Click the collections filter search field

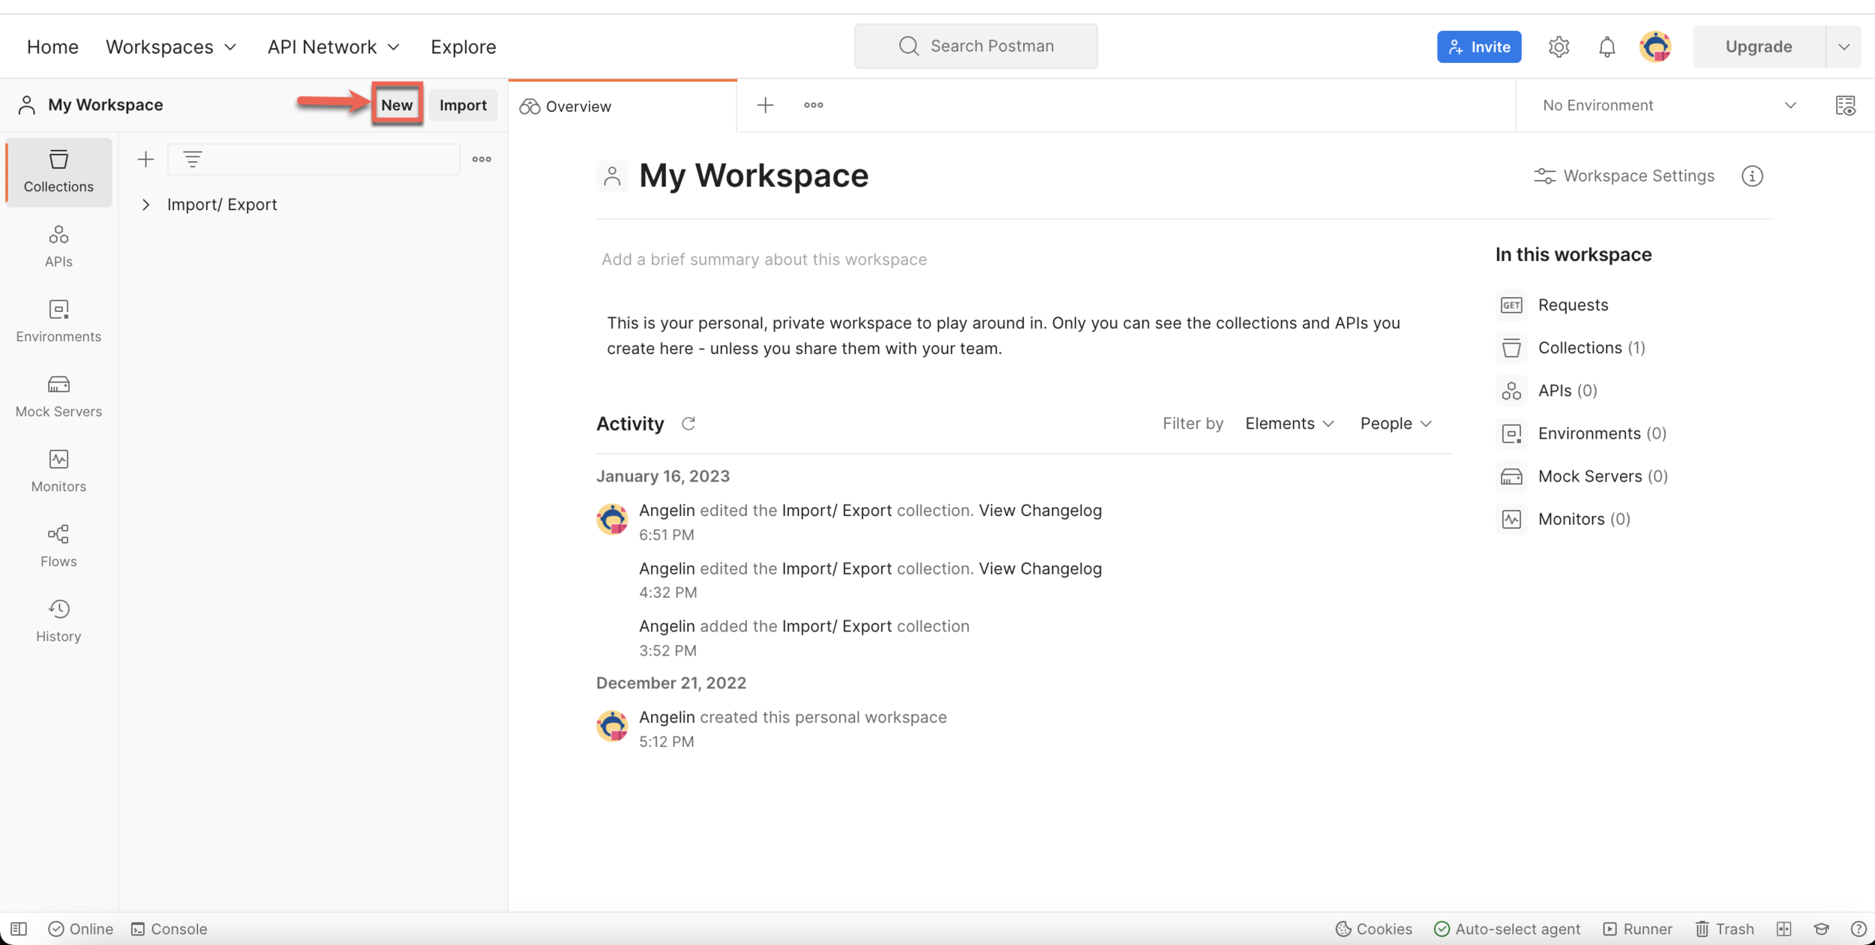(313, 159)
